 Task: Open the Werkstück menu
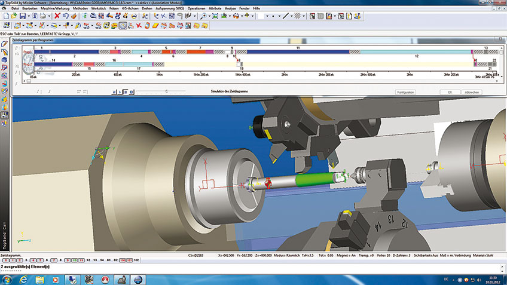(99, 9)
